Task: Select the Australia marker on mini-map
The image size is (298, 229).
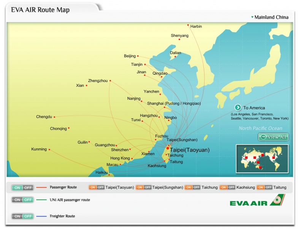Action: pyautogui.click(x=260, y=167)
